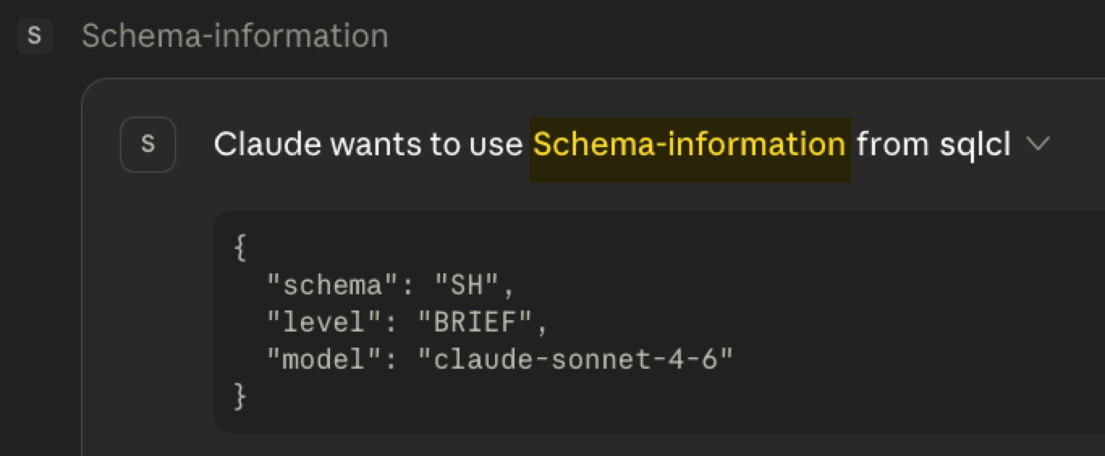The width and height of the screenshot is (1105, 456).
Task: Click the "SH" value in the JSON
Action: [x=465, y=285]
